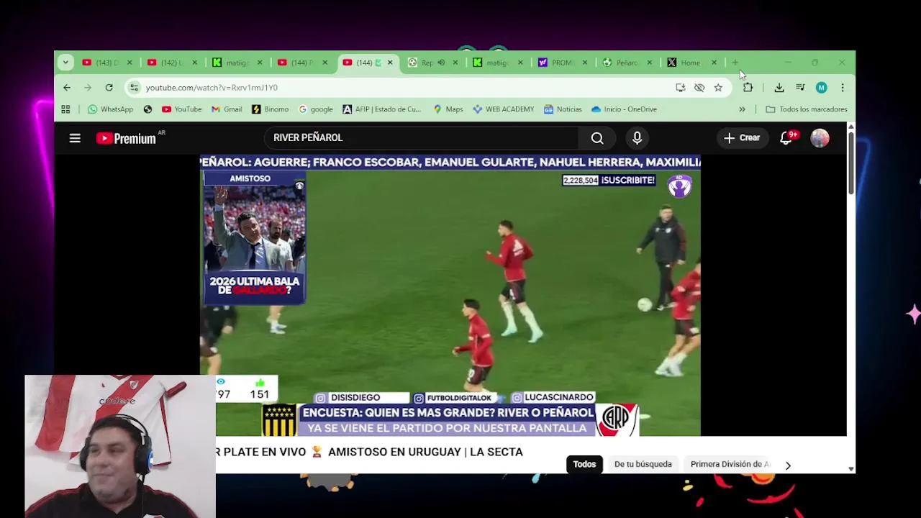Click the YouTube search magnifier button
Screen dimensions: 921x518
(x=597, y=138)
